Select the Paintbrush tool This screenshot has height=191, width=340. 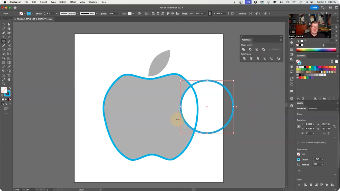9,41
